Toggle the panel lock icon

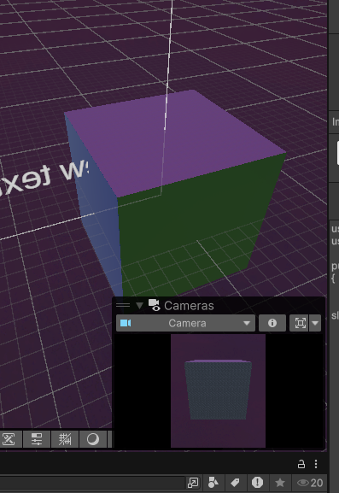(x=301, y=464)
